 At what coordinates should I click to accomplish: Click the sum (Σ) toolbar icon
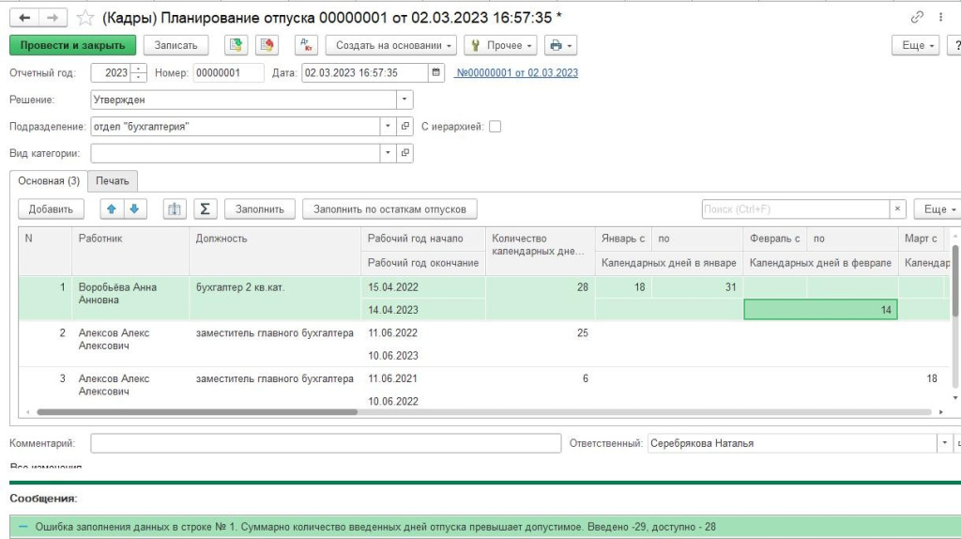(206, 208)
